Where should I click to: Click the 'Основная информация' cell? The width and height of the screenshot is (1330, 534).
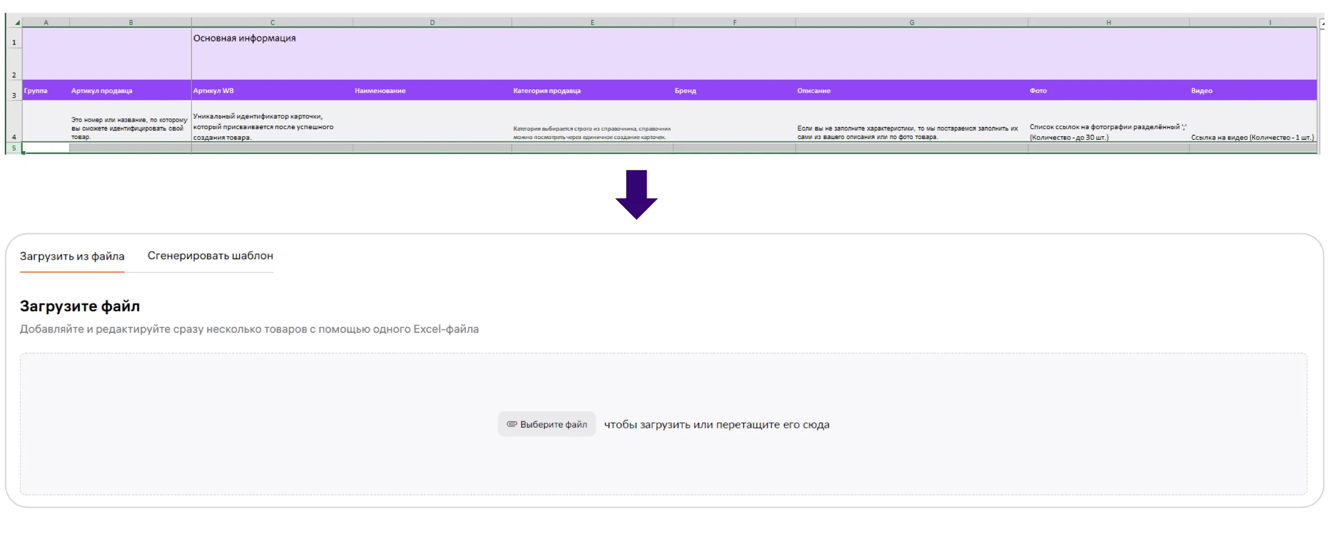point(244,38)
